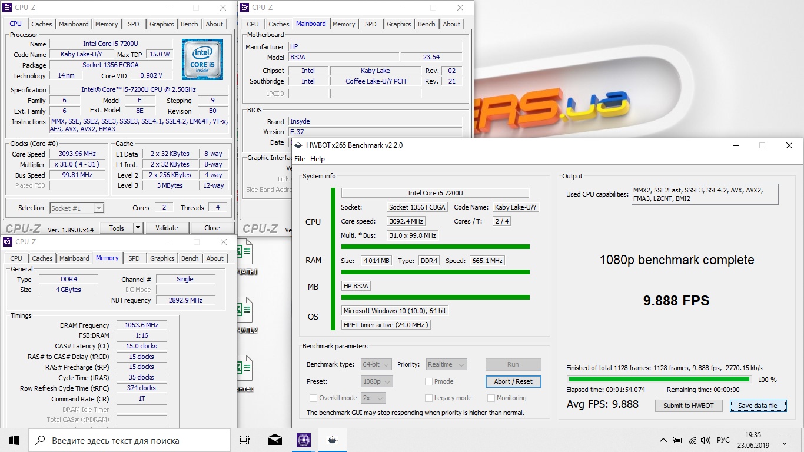
Task: Click the Intel Core i5 logo image
Action: tap(202, 59)
